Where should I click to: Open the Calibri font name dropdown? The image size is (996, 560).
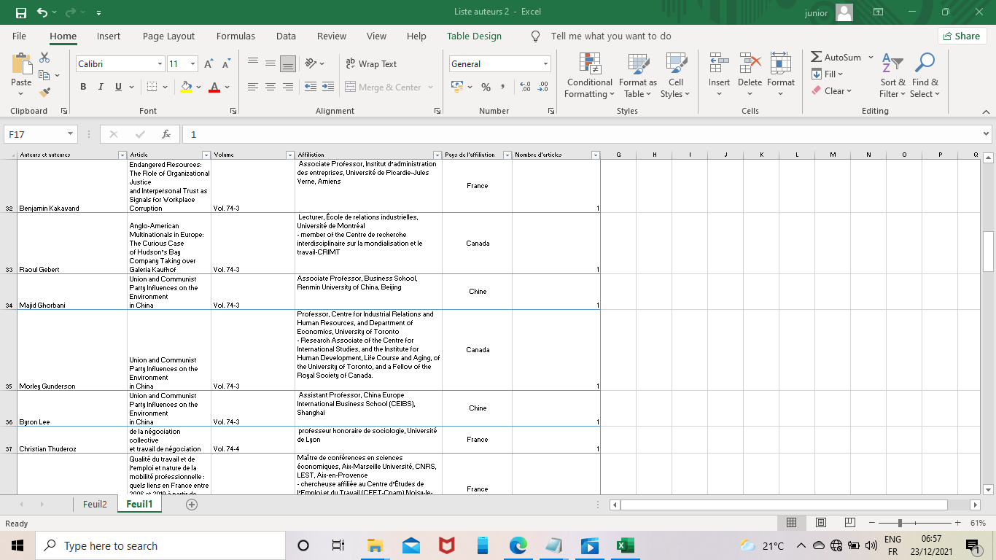pyautogui.click(x=160, y=64)
